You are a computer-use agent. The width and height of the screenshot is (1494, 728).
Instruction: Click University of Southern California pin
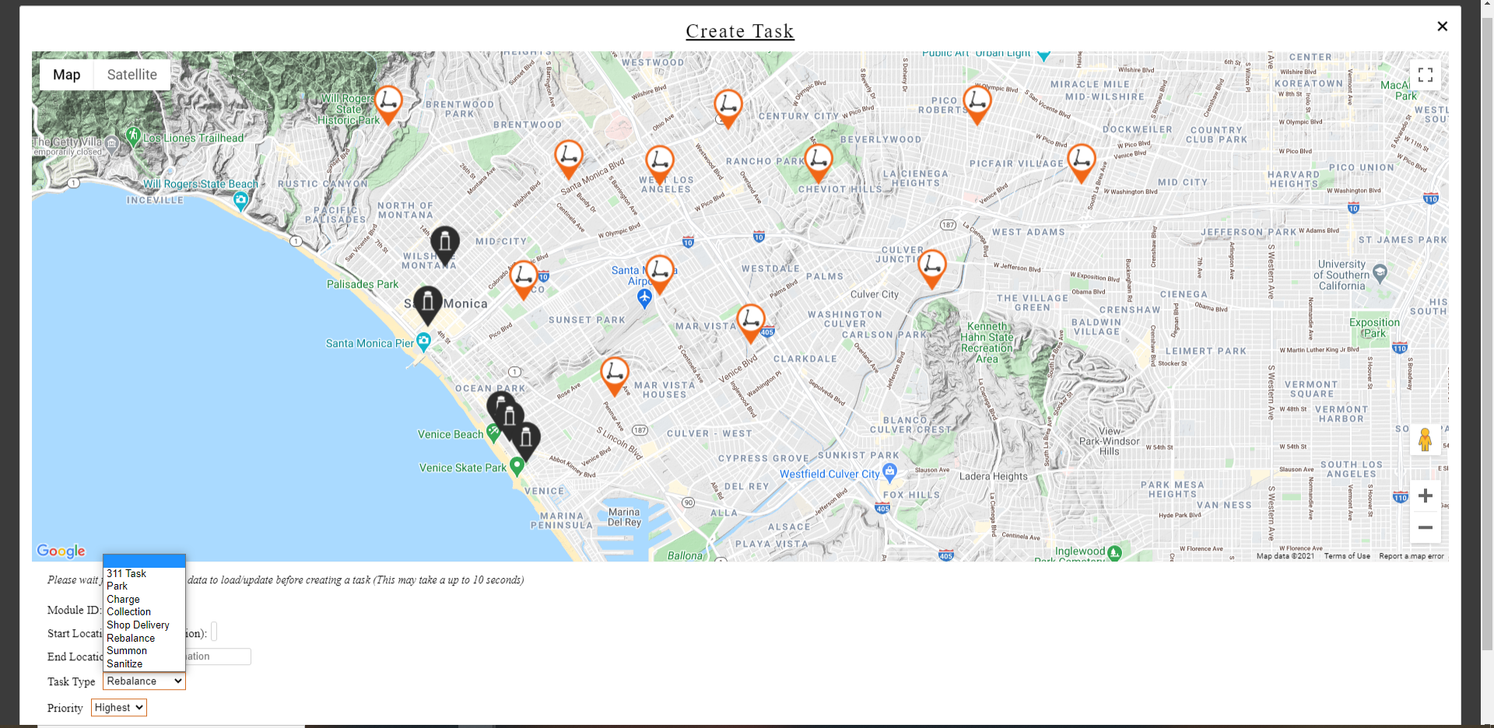click(1380, 273)
